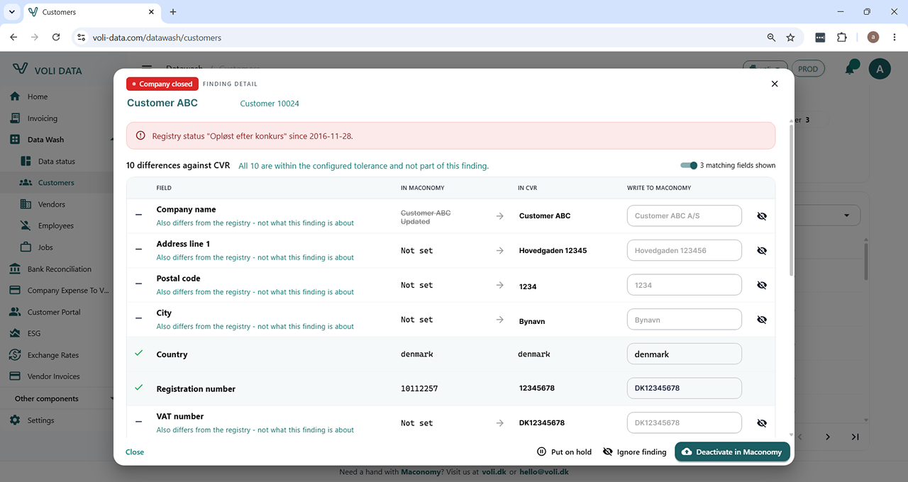Open Data status in the sidebar
This screenshot has height=482, width=908.
pyautogui.click(x=57, y=161)
